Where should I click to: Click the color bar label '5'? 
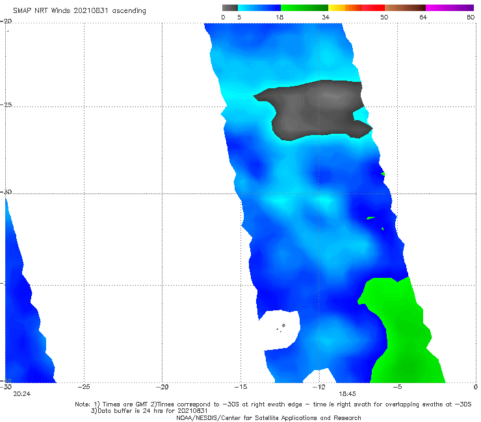tap(239, 18)
